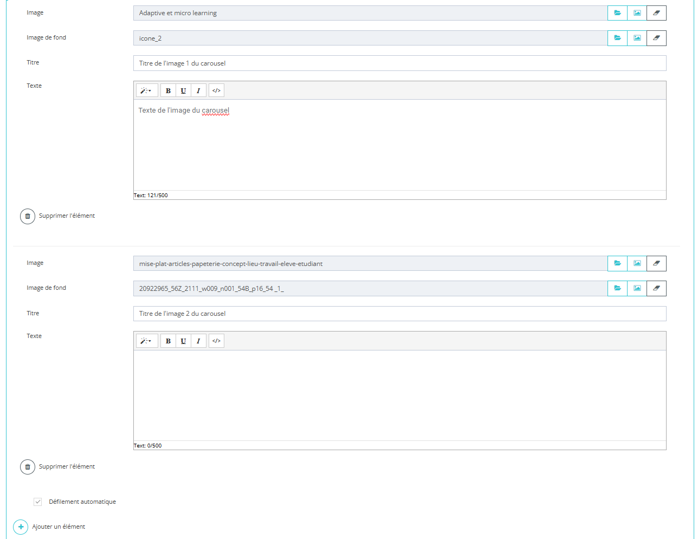Image resolution: width=698 pixels, height=539 pixels.
Task: Click the 'Titre de l'image 1 du carousel' field
Action: coord(399,63)
